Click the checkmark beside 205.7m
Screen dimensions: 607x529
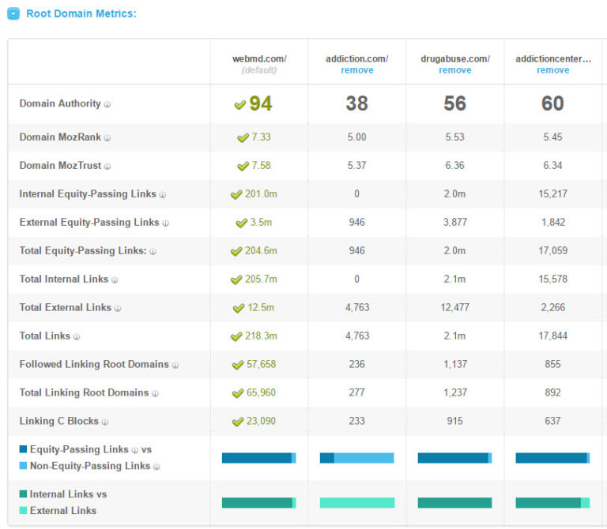[x=236, y=280]
